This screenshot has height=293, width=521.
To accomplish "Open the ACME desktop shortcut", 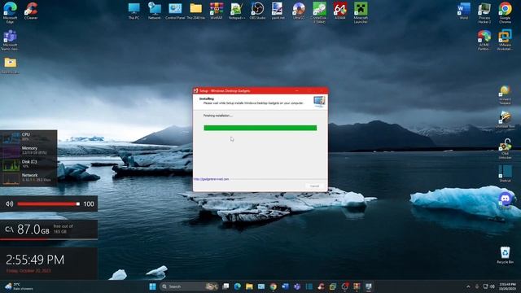I will click(x=484, y=40).
